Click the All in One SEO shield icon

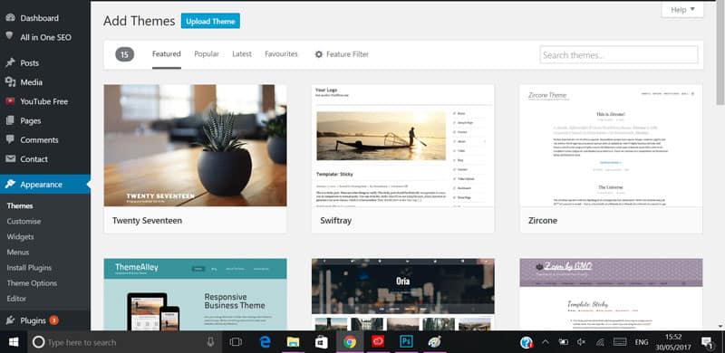[x=10, y=36]
